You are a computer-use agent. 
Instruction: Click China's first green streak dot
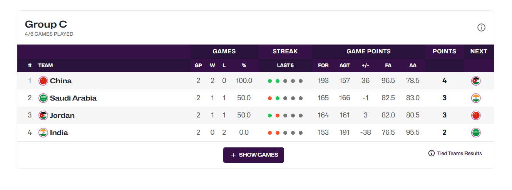click(x=270, y=81)
